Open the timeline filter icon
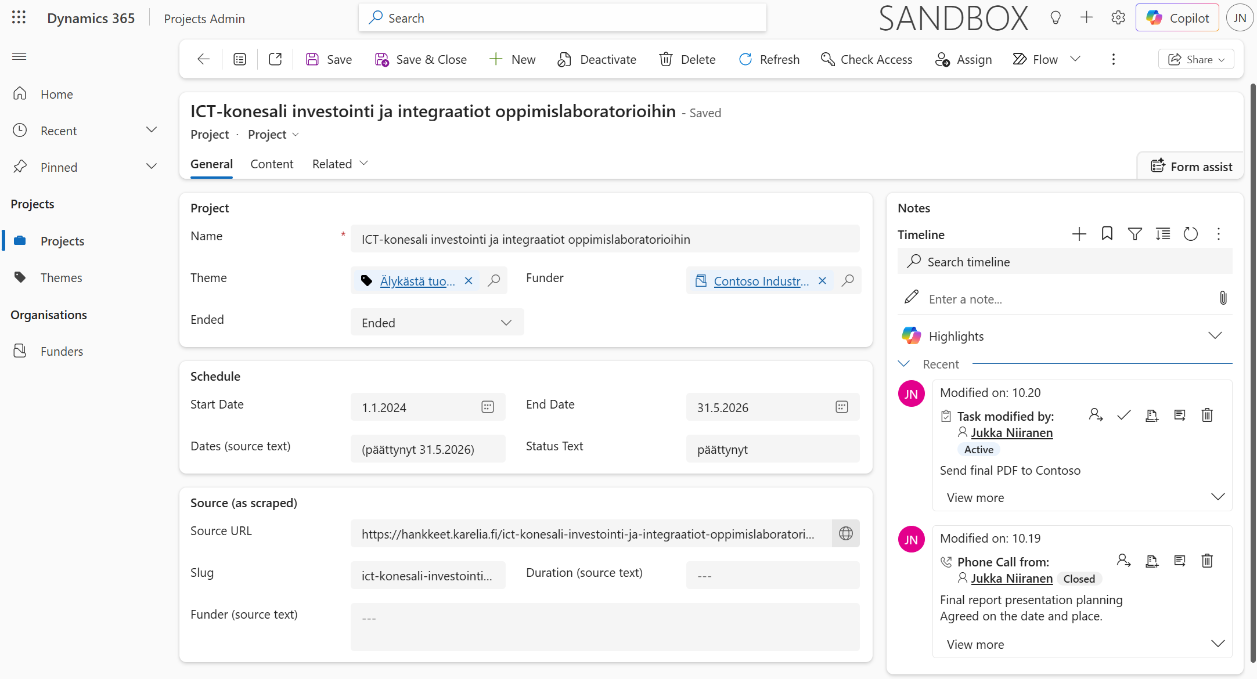 click(1135, 234)
